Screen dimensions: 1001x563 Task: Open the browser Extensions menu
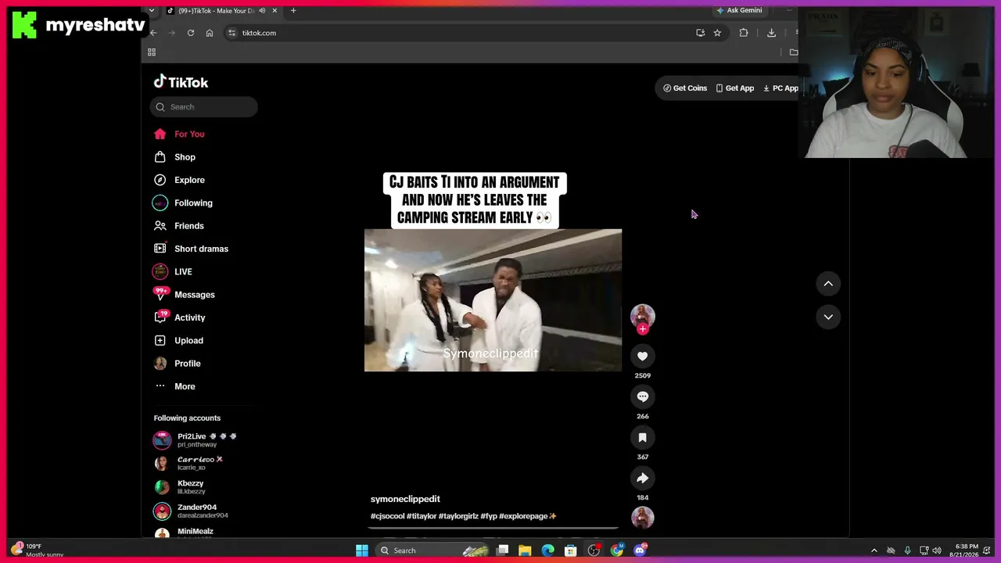point(744,33)
